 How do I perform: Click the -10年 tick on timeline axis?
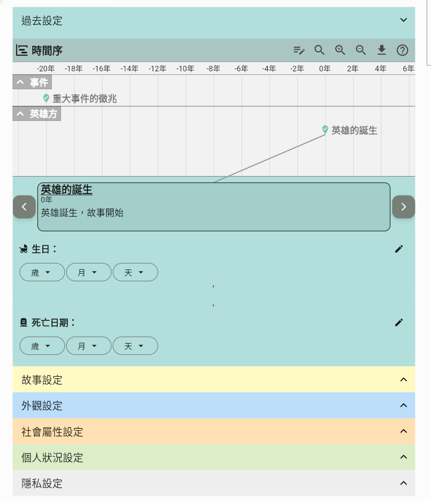point(185,69)
